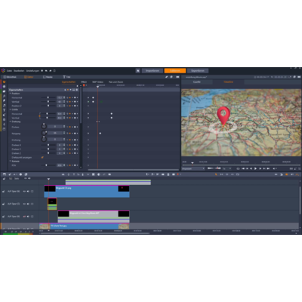Toggle visibility of the third A/V Spur track
302x302 pixels.
click(24, 217)
